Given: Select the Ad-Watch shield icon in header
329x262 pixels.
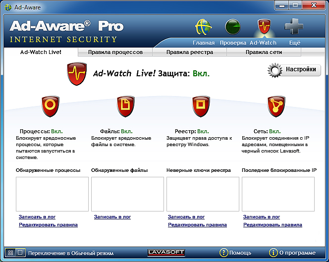Looking at the screenshot, I should coord(264,26).
